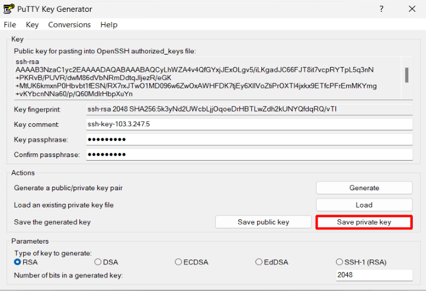The height and width of the screenshot is (291, 426).
Task: Click the Save public key button
Action: pyautogui.click(x=263, y=222)
